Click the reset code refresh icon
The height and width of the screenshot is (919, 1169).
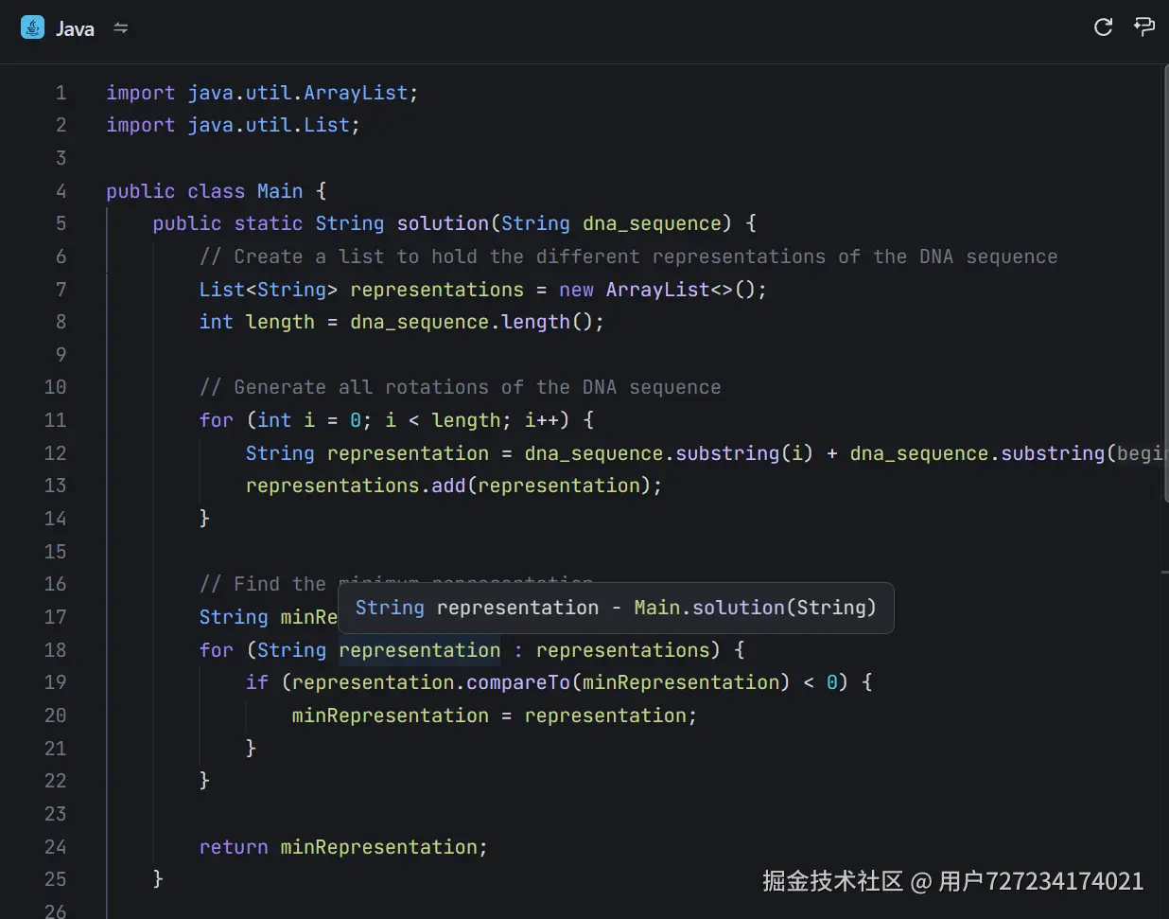(1103, 27)
